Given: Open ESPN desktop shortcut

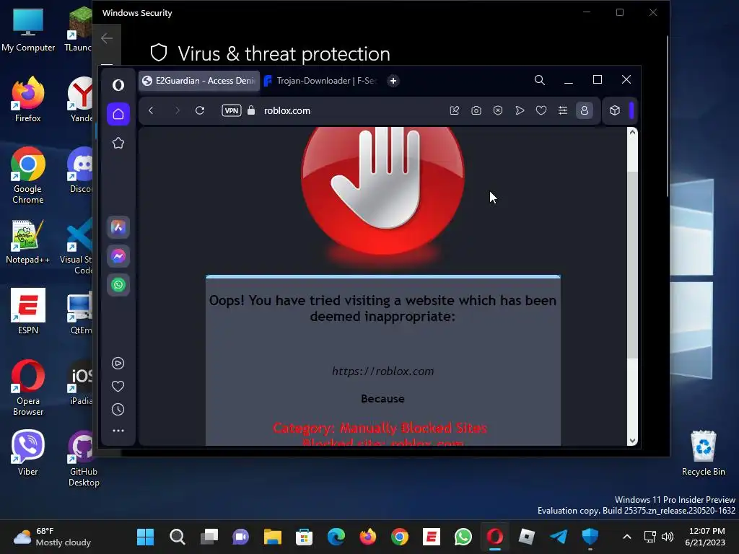Looking at the screenshot, I should 28,312.
